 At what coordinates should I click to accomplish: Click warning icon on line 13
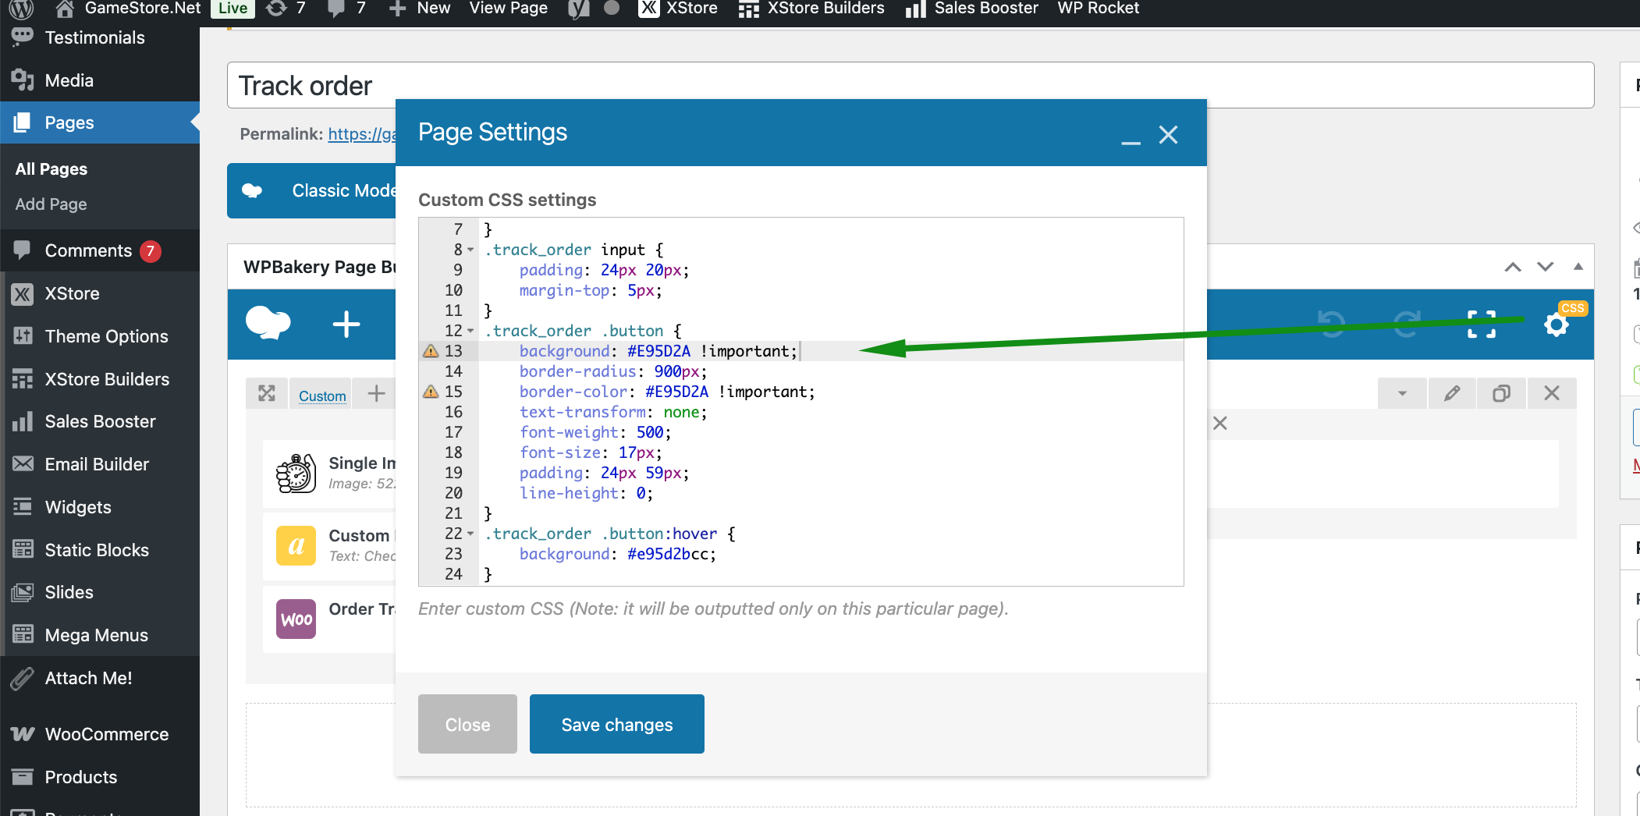[x=431, y=351]
